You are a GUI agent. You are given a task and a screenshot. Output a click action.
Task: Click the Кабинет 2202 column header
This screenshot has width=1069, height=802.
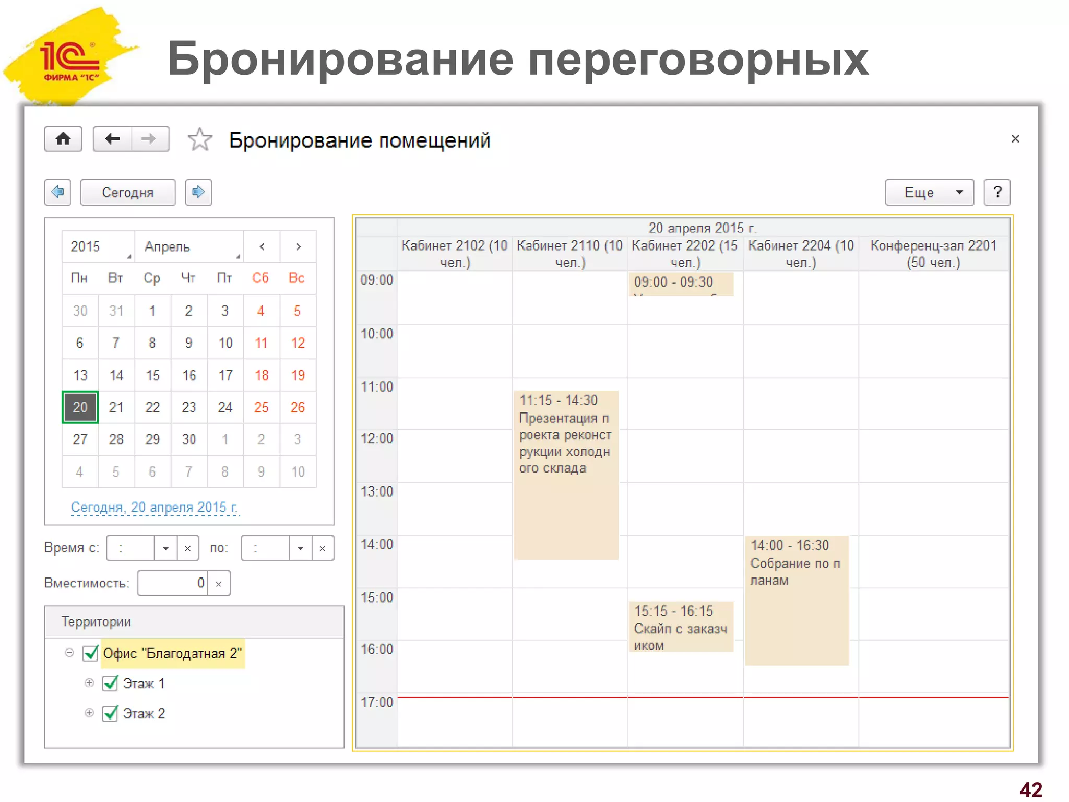point(685,254)
